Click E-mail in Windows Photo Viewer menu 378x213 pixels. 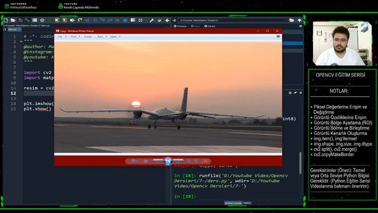(88, 37)
